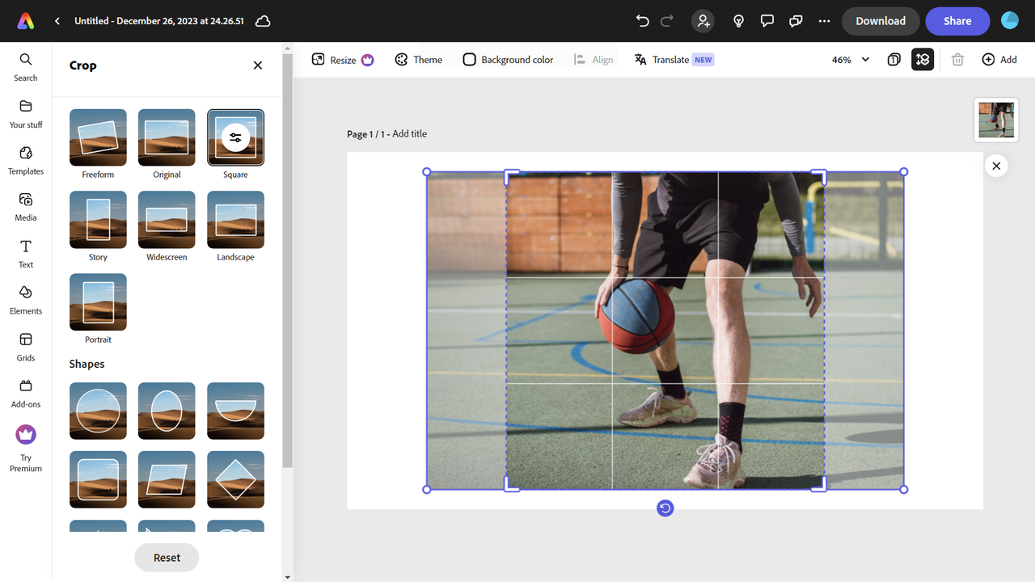
Task: Apply the circle crop shape
Action: pos(97,411)
